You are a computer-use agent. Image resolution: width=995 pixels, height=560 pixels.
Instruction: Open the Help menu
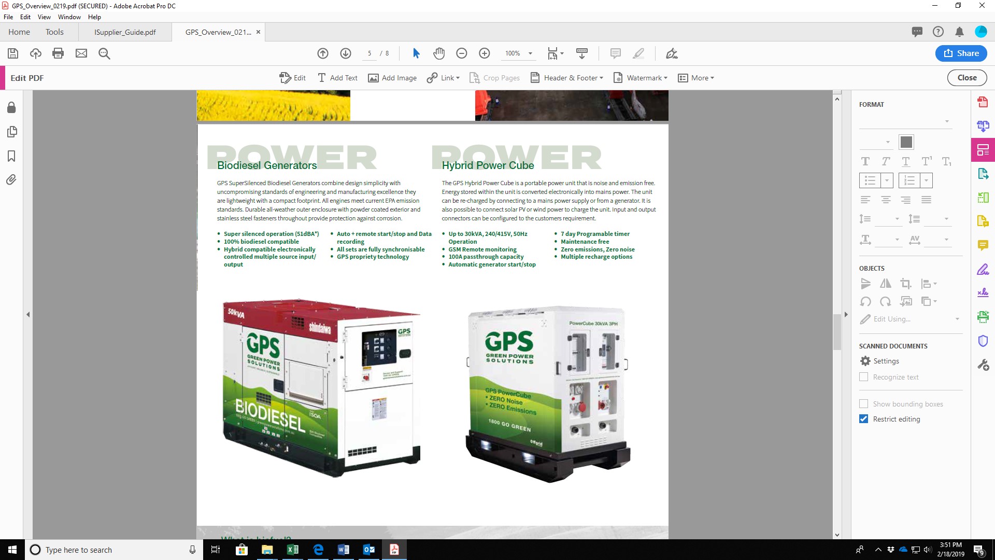tap(94, 17)
